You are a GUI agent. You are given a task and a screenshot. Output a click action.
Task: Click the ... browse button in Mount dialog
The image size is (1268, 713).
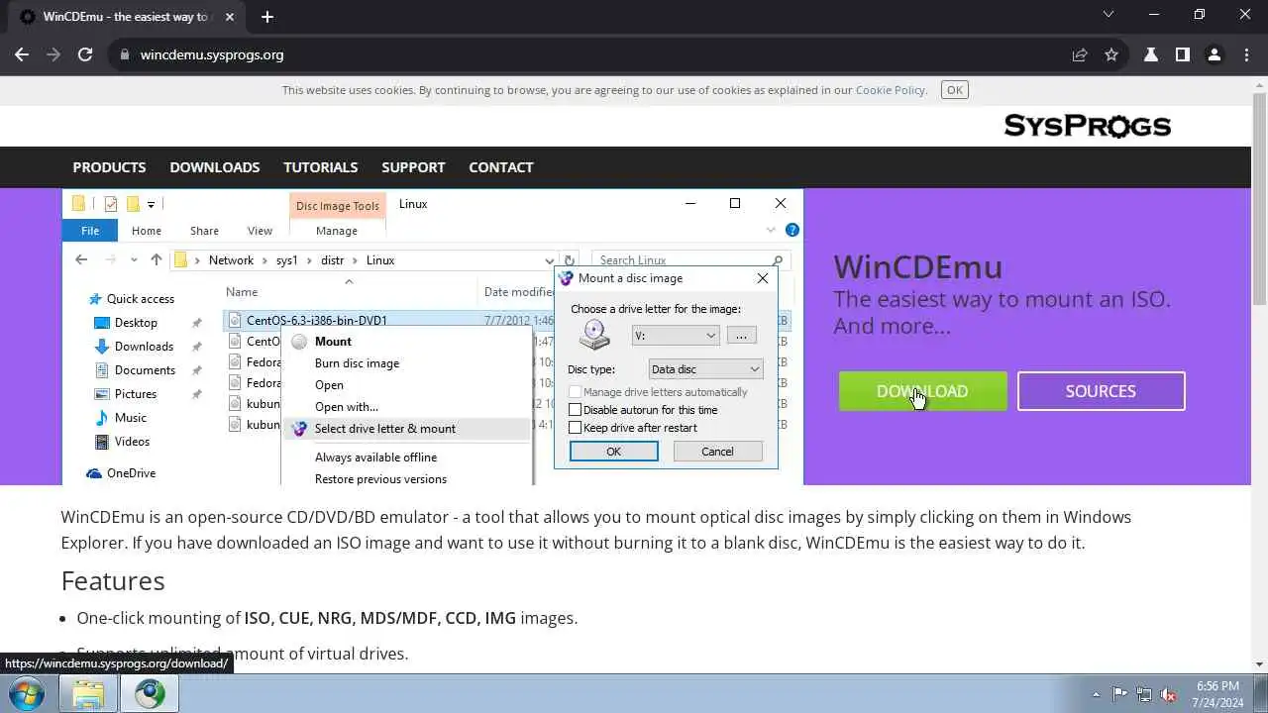pyautogui.click(x=741, y=336)
